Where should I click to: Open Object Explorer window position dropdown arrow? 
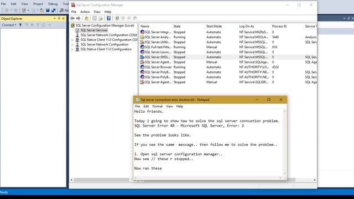click(x=54, y=18)
